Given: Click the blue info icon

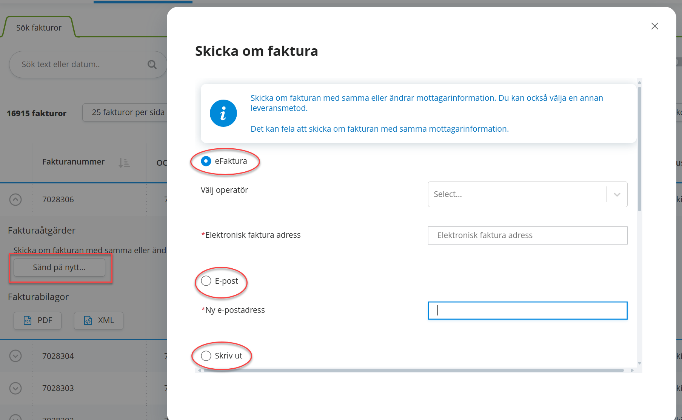Looking at the screenshot, I should pyautogui.click(x=223, y=113).
